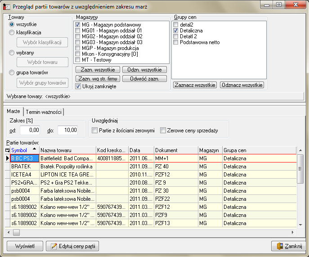Select the ICETEA4 symbol cell

click(x=25, y=175)
